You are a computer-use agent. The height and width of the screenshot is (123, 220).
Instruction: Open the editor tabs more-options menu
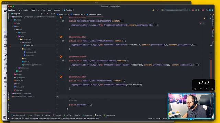(210, 14)
